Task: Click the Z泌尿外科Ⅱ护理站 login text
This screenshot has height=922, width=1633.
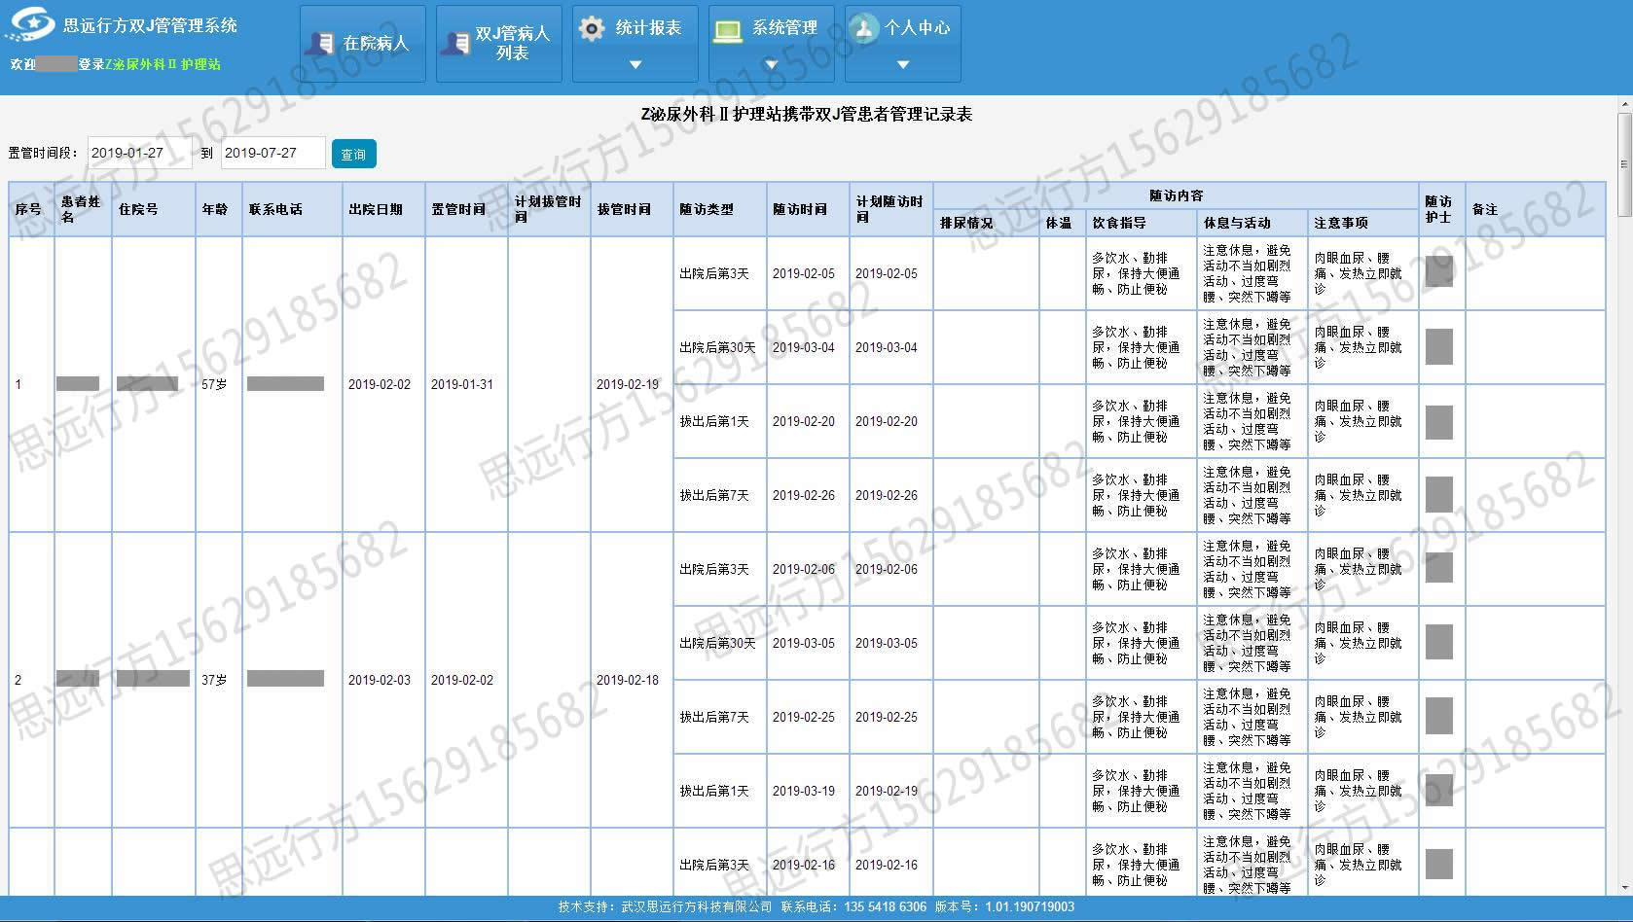Action: (x=163, y=64)
